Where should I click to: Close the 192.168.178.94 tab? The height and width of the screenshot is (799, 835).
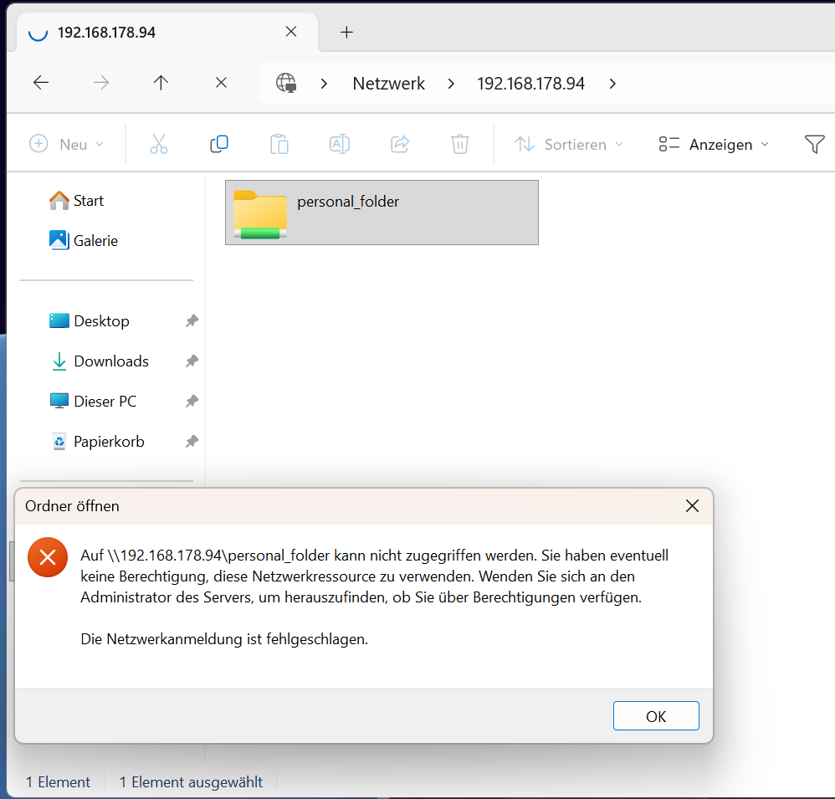(x=291, y=32)
